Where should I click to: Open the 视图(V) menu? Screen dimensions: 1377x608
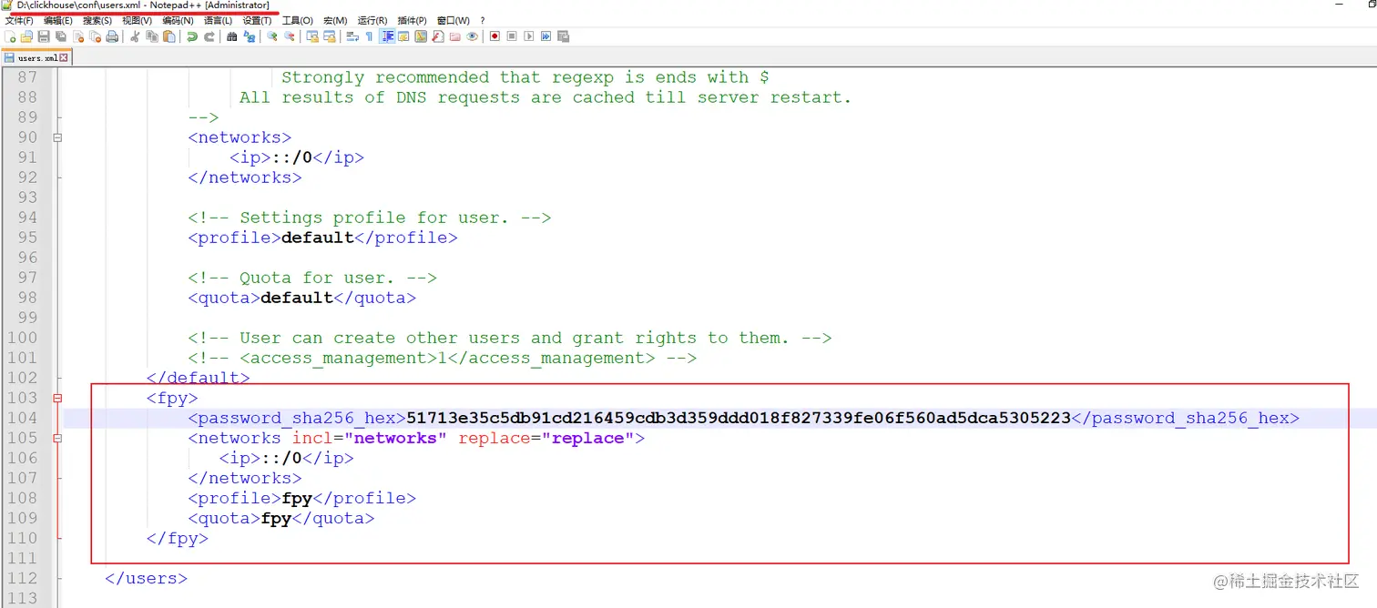point(138,20)
